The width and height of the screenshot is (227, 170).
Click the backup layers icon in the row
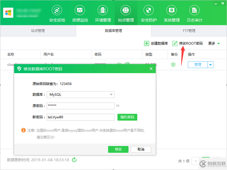click(x=173, y=65)
